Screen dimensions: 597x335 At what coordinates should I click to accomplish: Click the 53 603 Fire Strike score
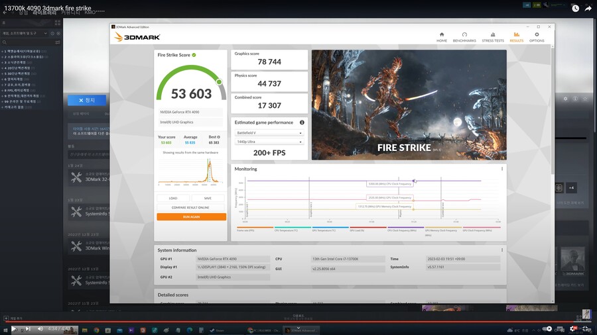[191, 94]
